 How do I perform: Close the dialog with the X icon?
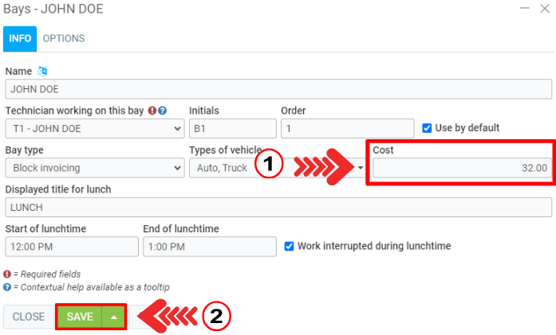pos(544,10)
